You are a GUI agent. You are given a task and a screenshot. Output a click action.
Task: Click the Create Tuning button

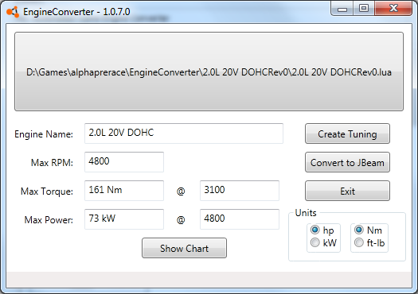[347, 133]
